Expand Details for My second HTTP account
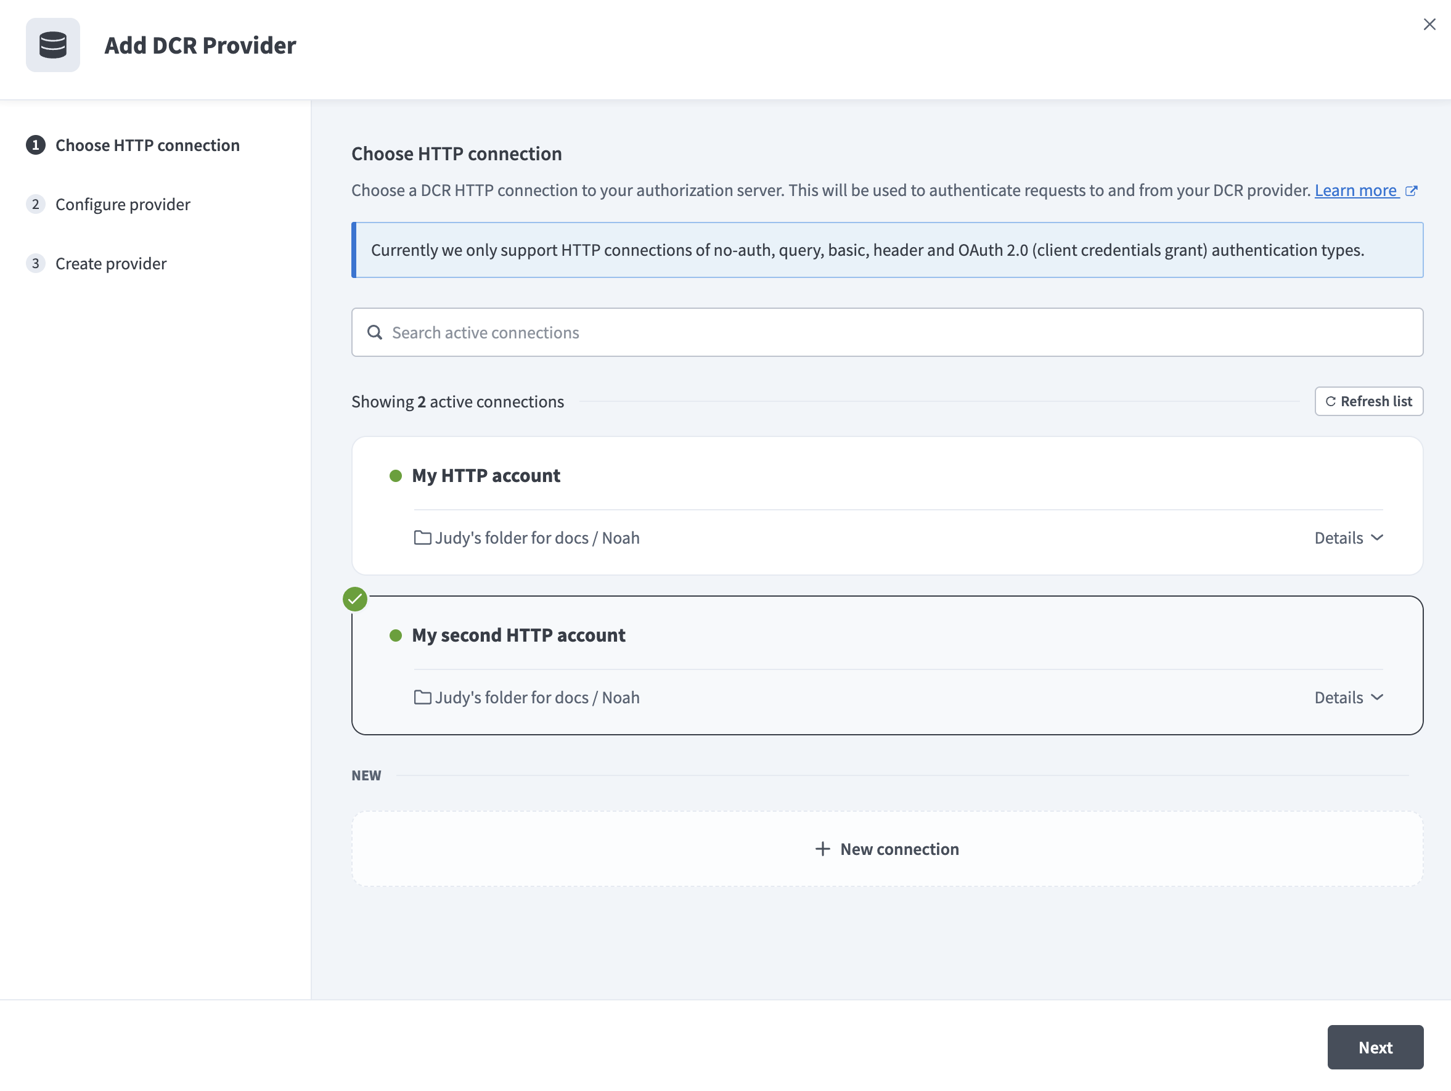The image size is (1451, 1091). [x=1349, y=697]
